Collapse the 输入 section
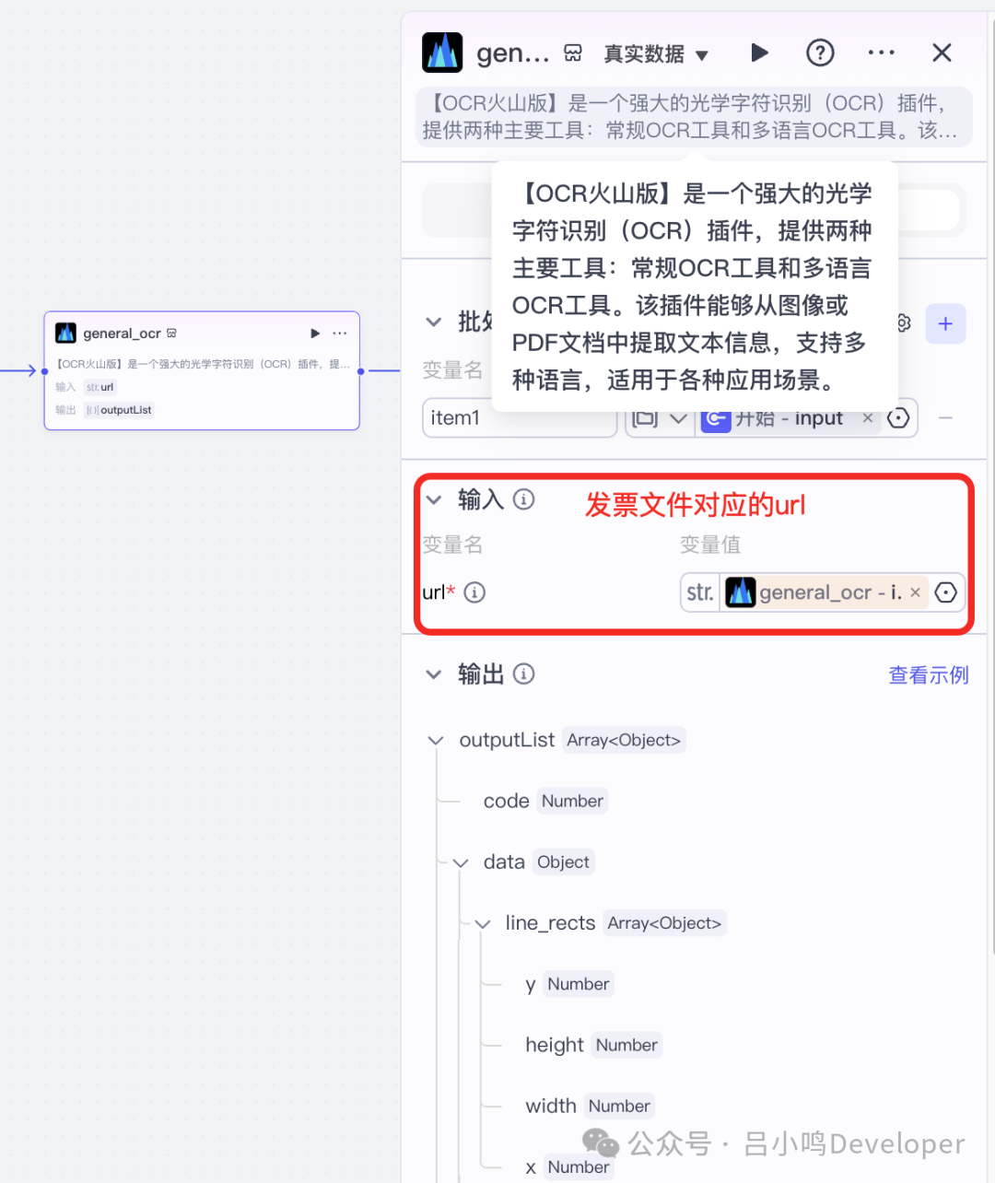Image resolution: width=995 pixels, height=1183 pixels. [x=434, y=499]
